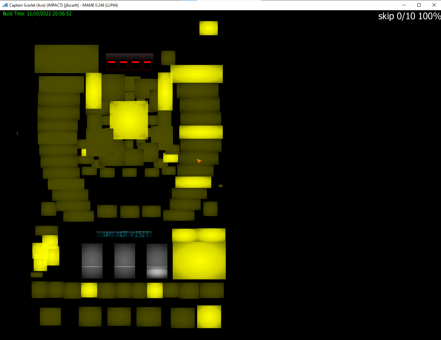Click the tall lit lamp left of centre square
Image resolution: width=441 pixels, height=340 pixels.
94,91
